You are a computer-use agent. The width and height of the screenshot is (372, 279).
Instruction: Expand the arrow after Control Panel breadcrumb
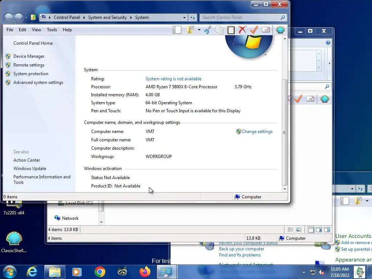point(84,17)
